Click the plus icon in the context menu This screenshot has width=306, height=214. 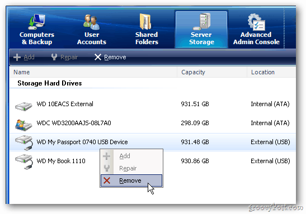(106, 156)
